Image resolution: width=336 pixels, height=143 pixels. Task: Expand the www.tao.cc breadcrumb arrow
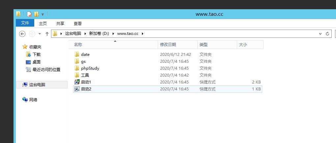(x=142, y=34)
